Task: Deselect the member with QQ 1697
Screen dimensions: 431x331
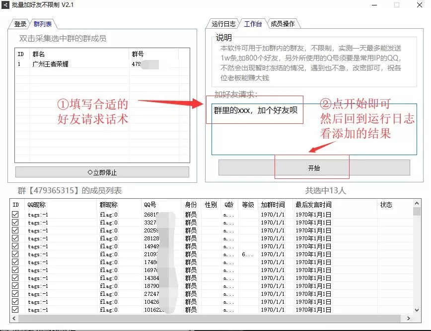Action: pyautogui.click(x=15, y=270)
